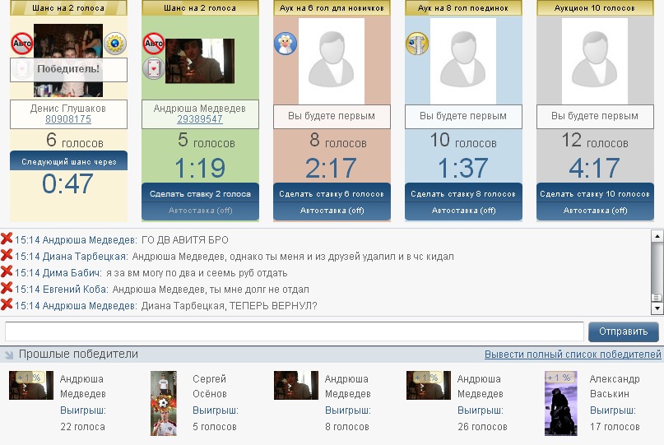The image size is (664, 445).
Task: Open Вывести полный список победителей link
Action: [573, 355]
